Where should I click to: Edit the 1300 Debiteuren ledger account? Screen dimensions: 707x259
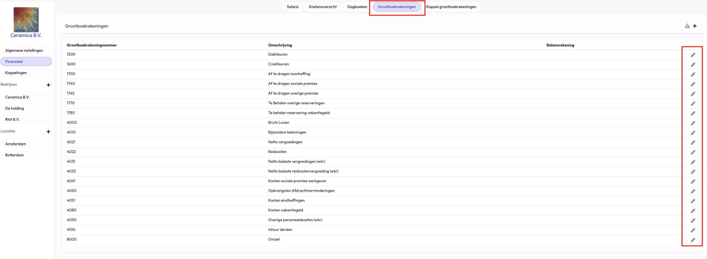(693, 55)
